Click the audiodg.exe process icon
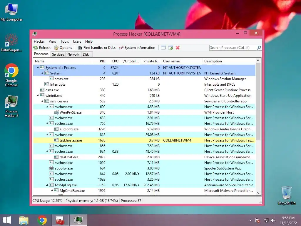 point(56,129)
